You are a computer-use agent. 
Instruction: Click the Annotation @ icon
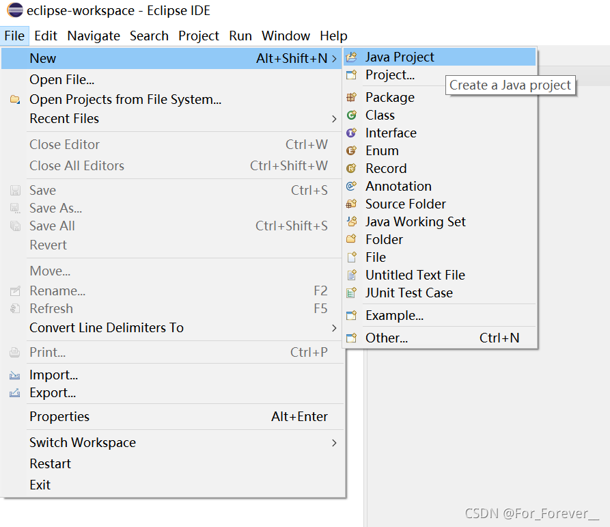point(351,186)
